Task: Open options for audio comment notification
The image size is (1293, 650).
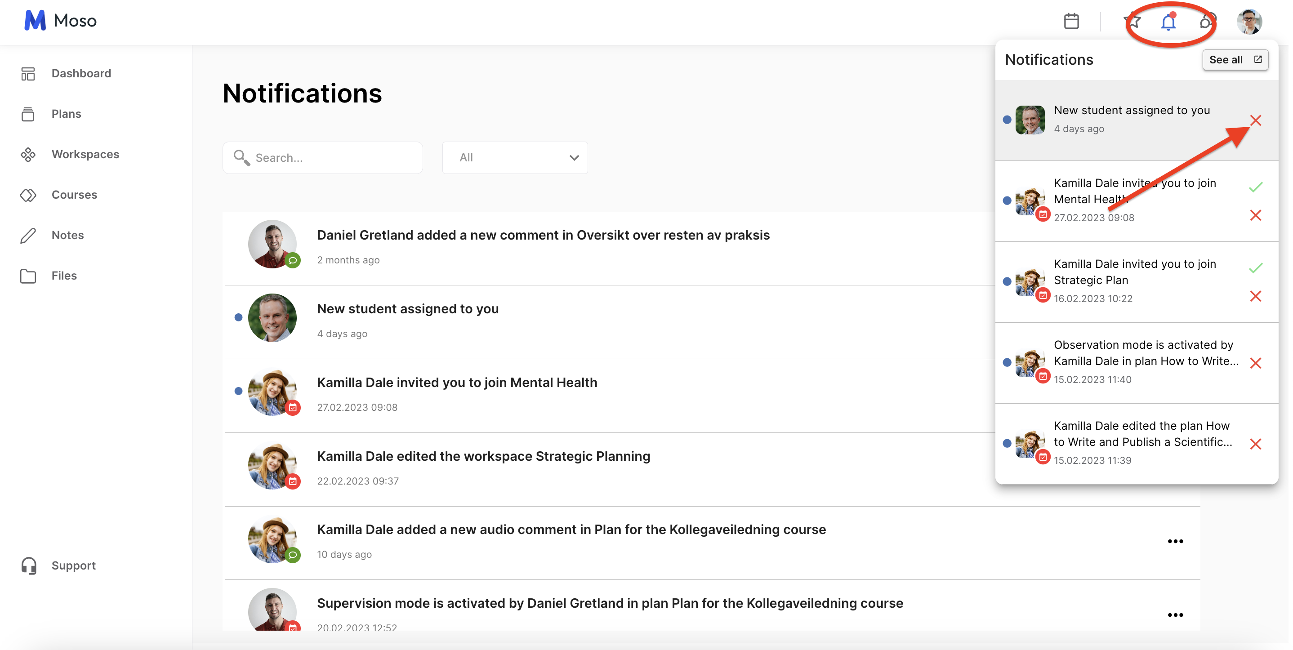Action: pyautogui.click(x=1175, y=541)
